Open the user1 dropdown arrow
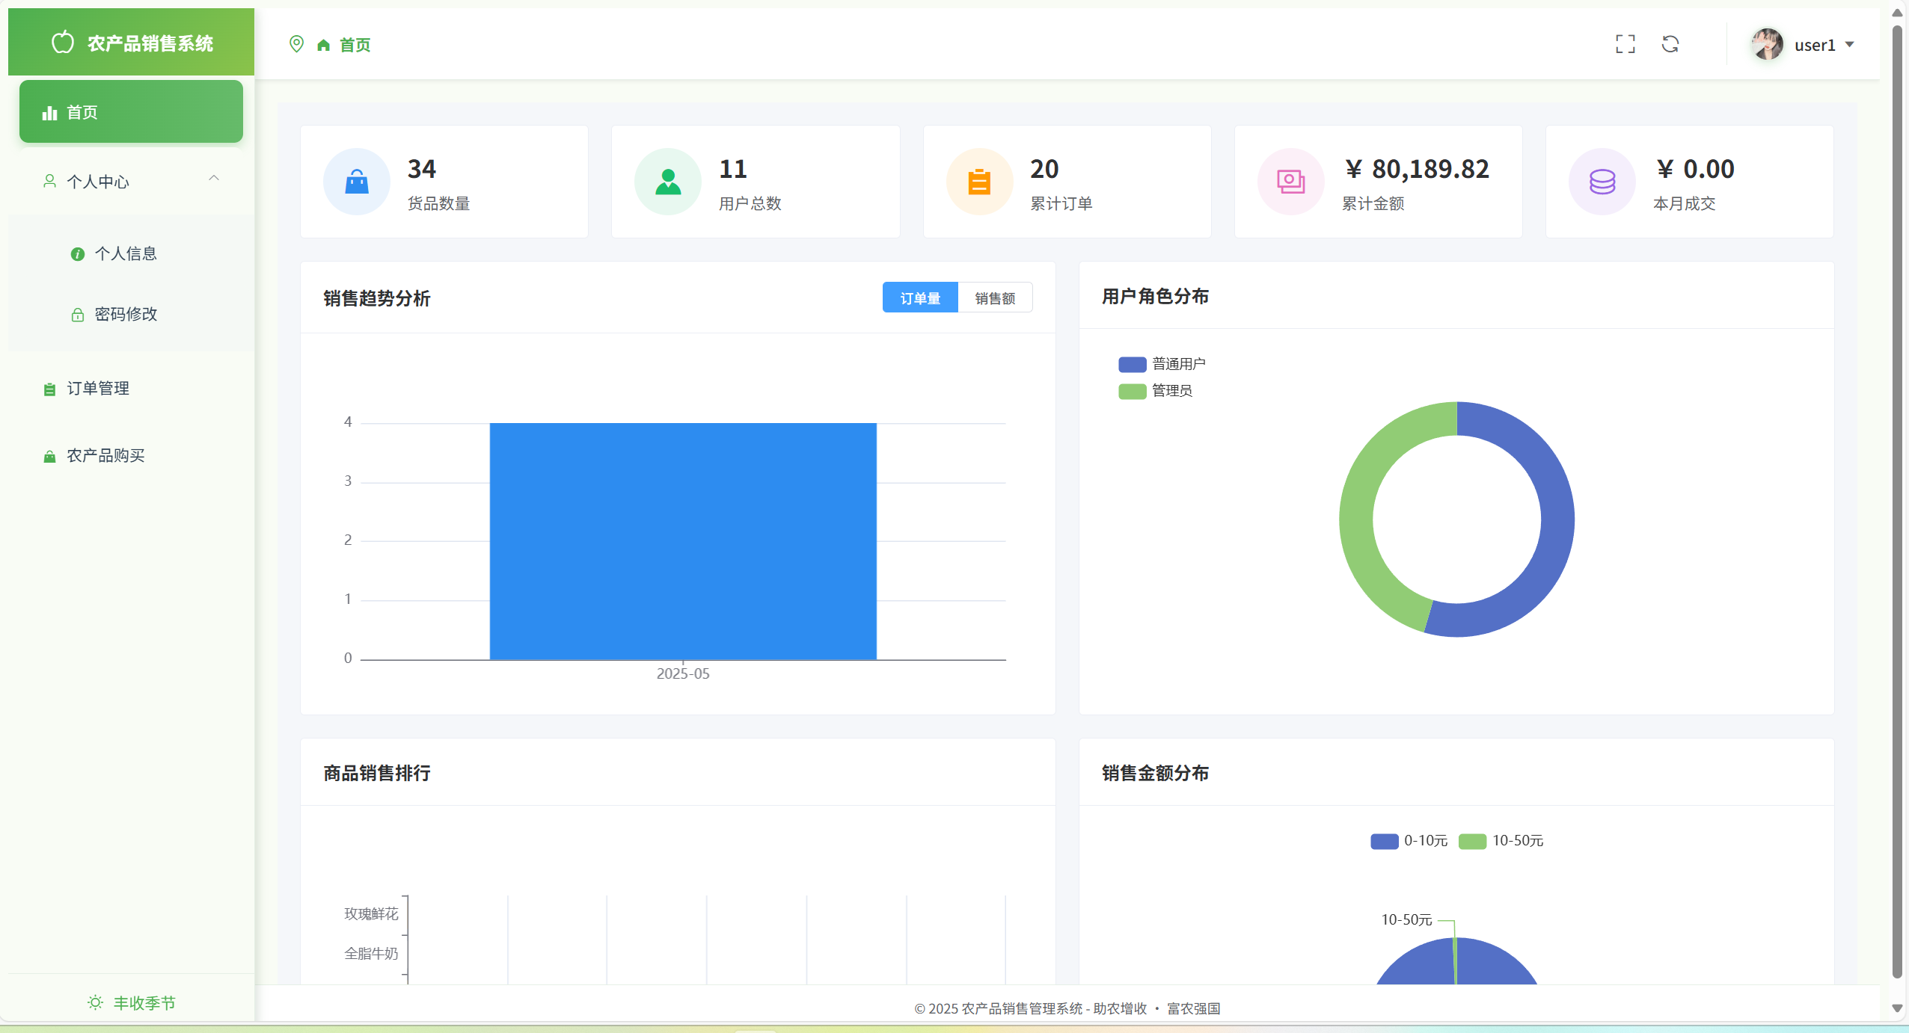Image resolution: width=1909 pixels, height=1033 pixels. tap(1850, 44)
